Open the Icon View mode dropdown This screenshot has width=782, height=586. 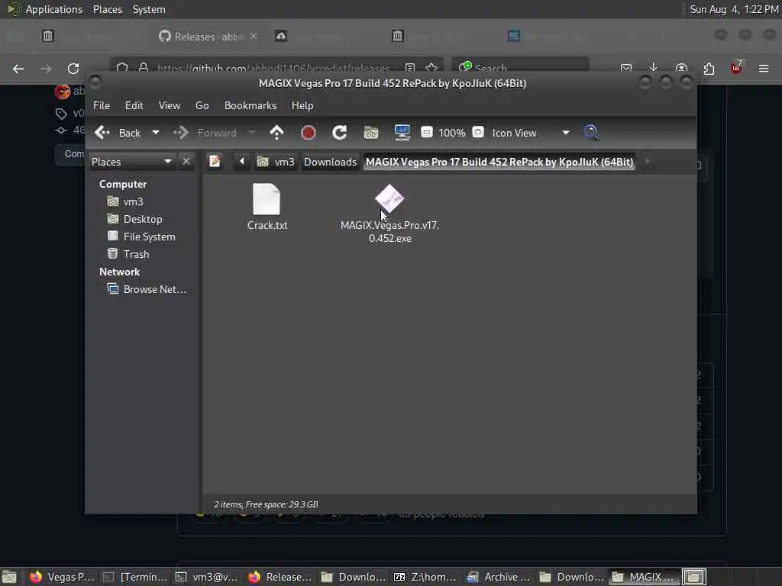click(531, 133)
